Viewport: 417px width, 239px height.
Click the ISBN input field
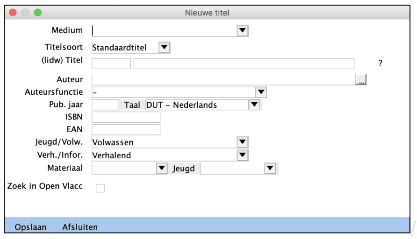point(126,117)
